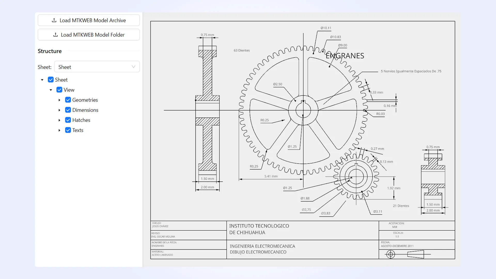This screenshot has height=279, width=496.
Task: Select the Geometries node label in the tree
Action: coord(85,100)
